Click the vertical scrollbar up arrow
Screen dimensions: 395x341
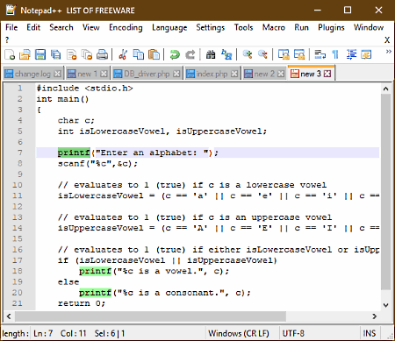385,89
